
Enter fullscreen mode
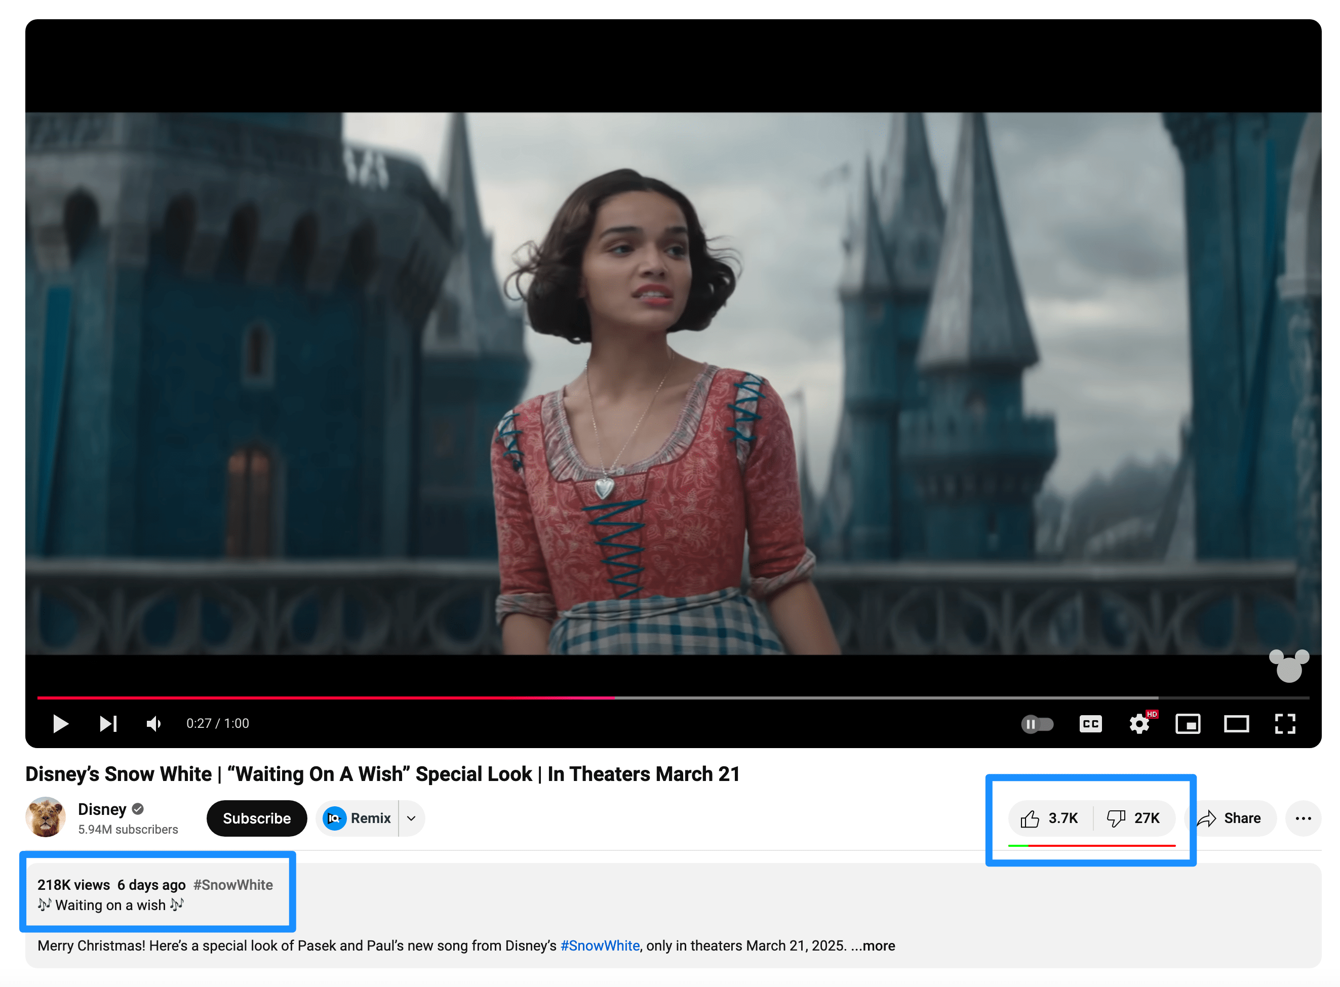1284,723
